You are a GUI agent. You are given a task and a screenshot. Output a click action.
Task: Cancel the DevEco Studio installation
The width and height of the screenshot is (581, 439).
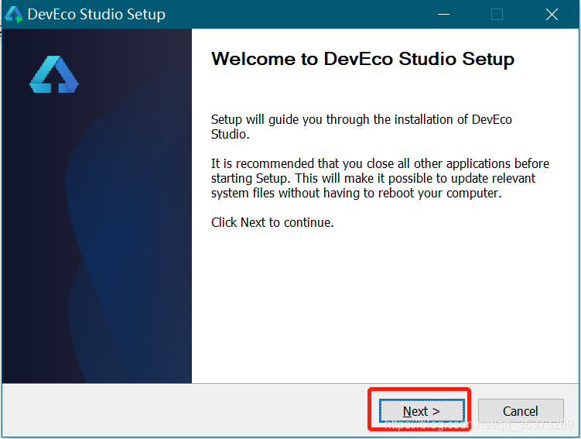(521, 411)
